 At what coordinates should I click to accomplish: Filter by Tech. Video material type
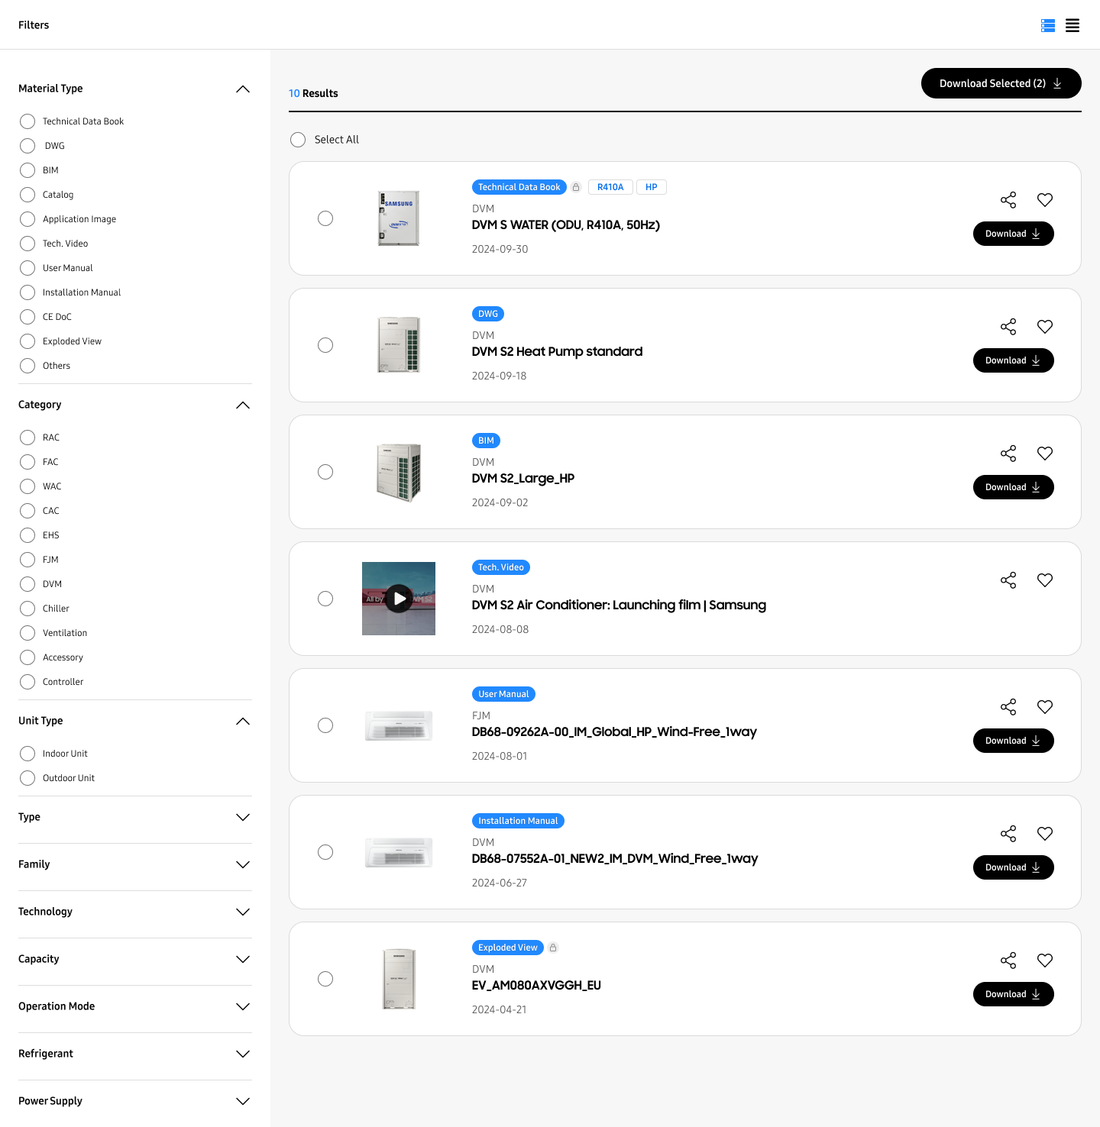pyautogui.click(x=27, y=244)
